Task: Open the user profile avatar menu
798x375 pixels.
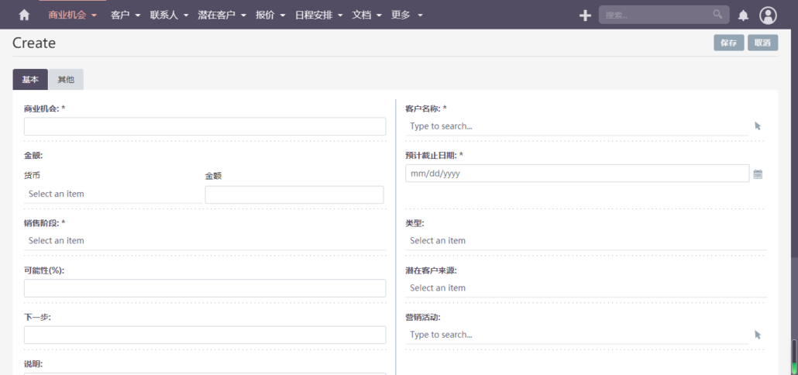Action: (x=768, y=15)
